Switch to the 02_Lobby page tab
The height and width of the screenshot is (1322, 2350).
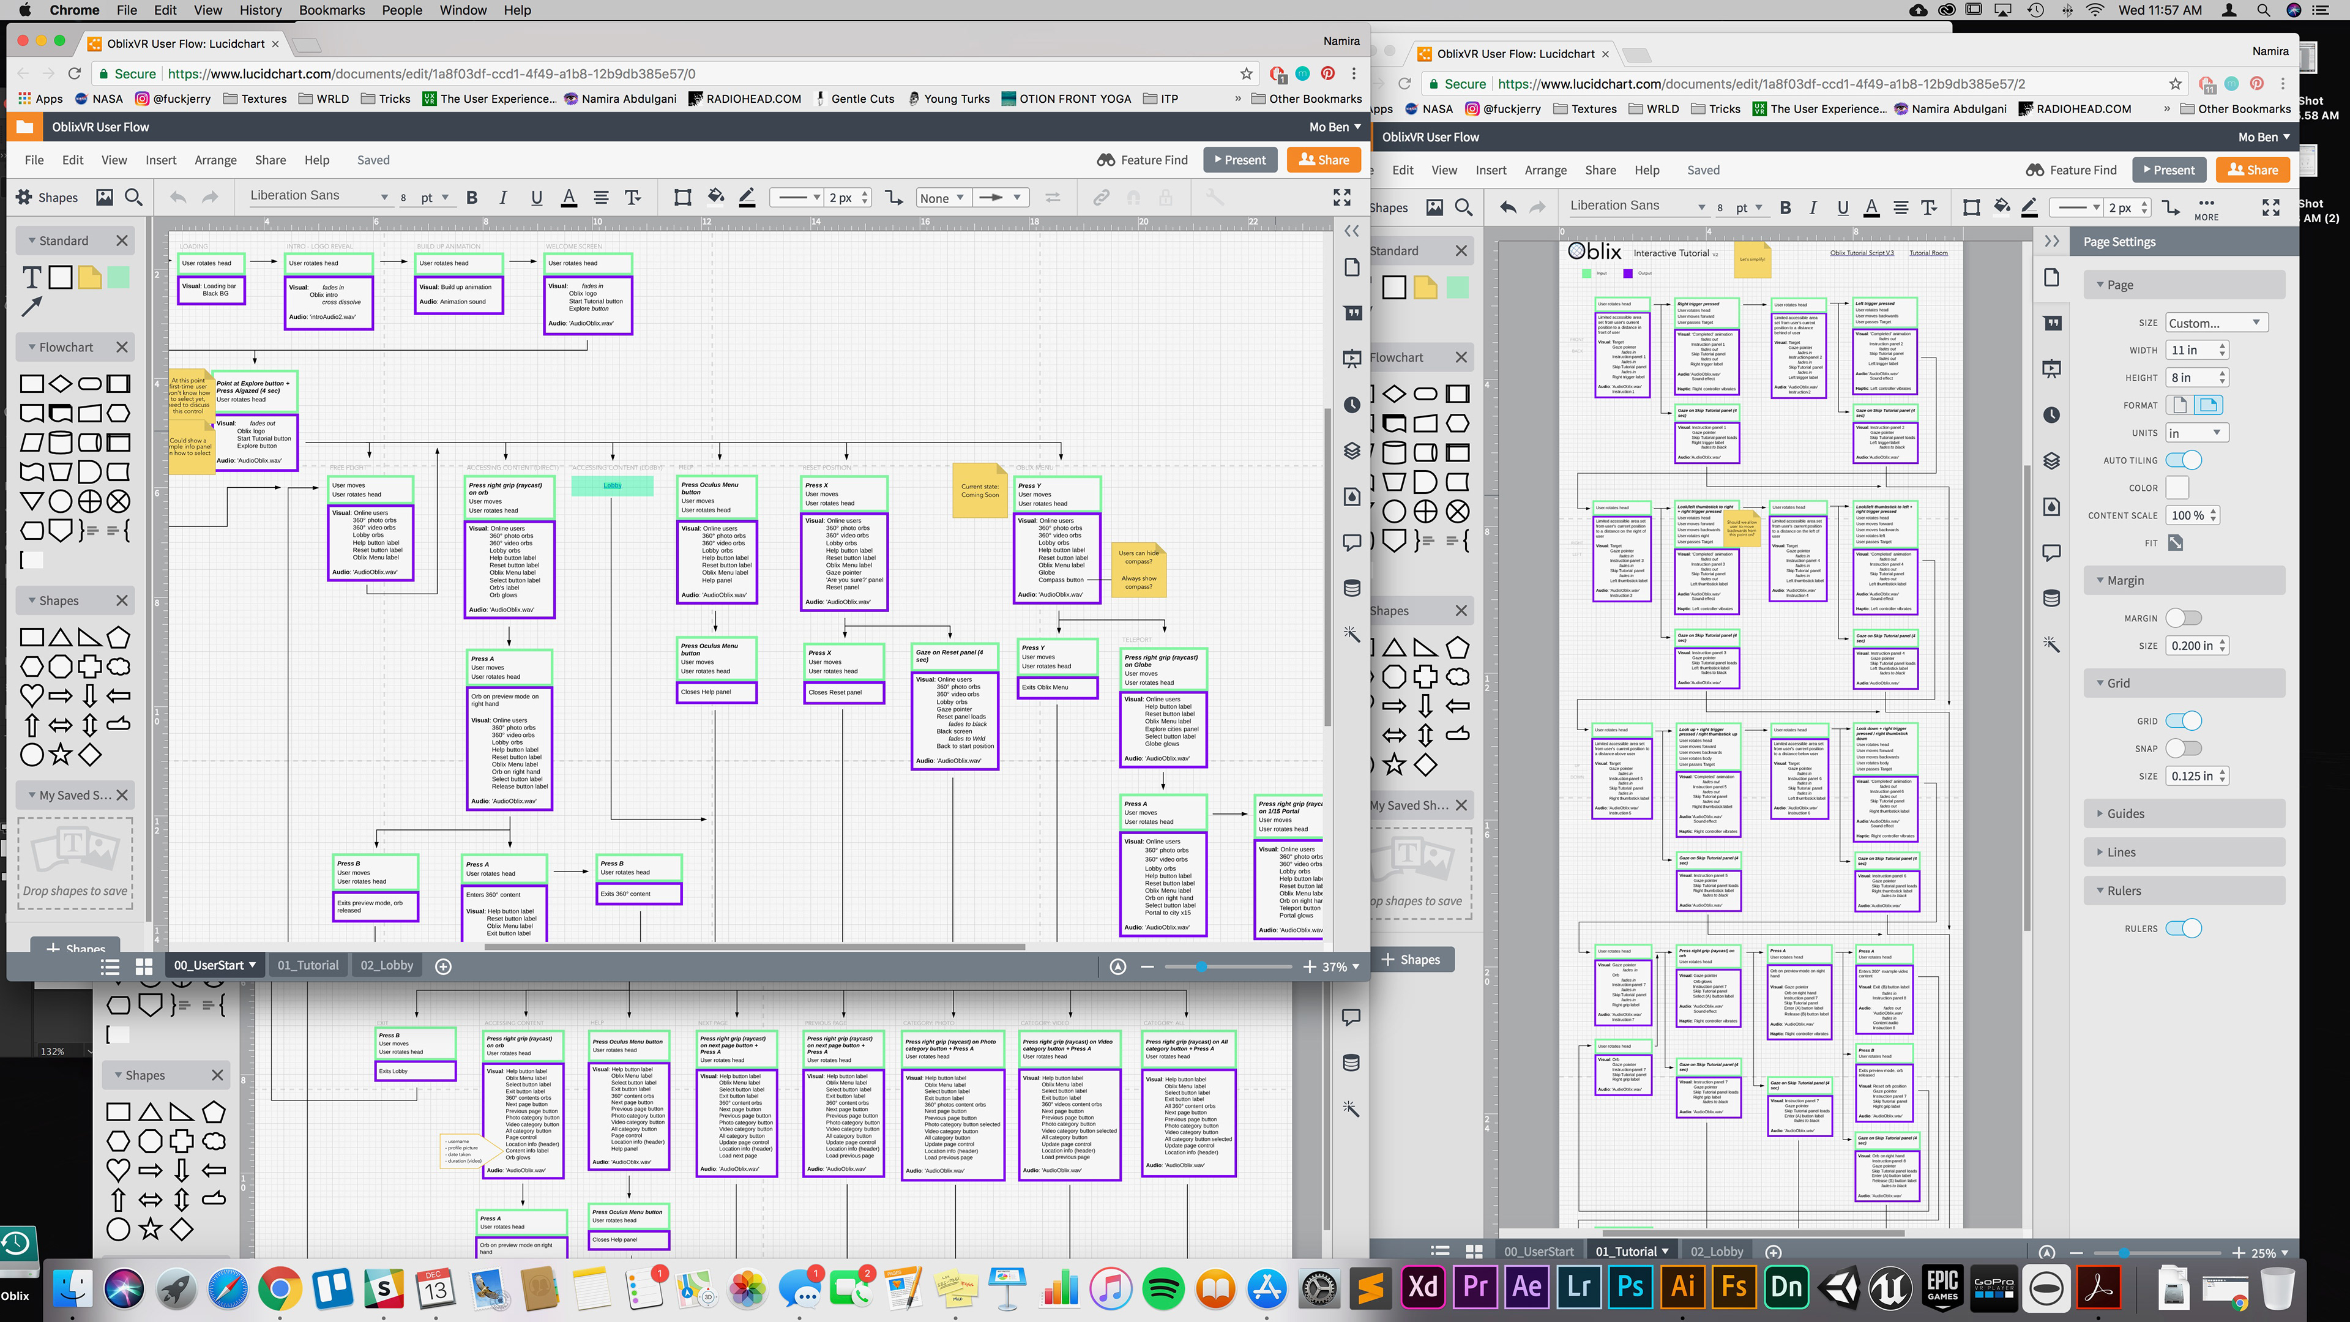pyautogui.click(x=387, y=965)
